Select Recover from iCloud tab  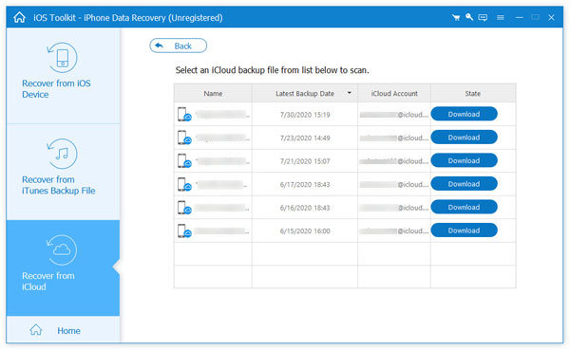(x=63, y=267)
